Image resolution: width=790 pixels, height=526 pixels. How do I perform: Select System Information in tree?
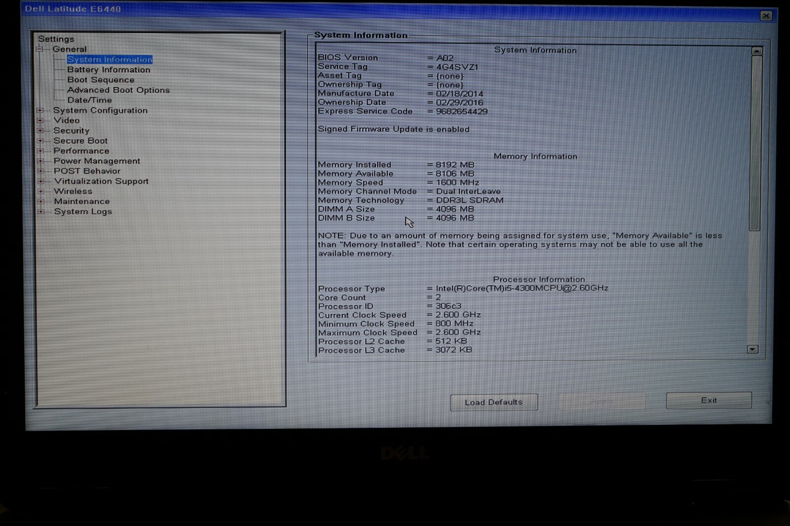110,60
